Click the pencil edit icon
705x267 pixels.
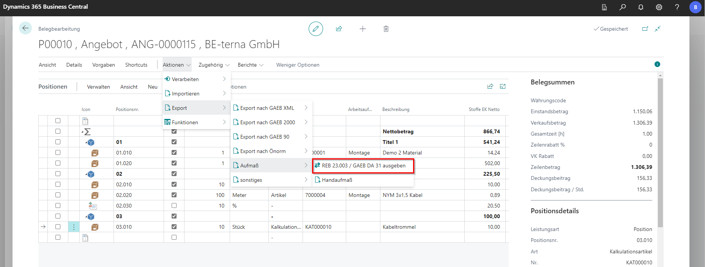pos(315,29)
